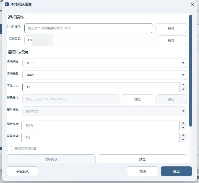Click the 背景遮罩 0% field
The image size is (199, 183).
click(x=100, y=137)
